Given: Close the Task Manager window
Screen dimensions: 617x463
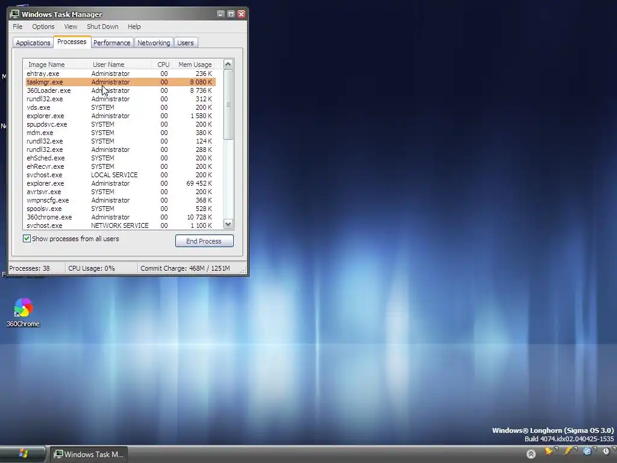Looking at the screenshot, I should 241,14.
